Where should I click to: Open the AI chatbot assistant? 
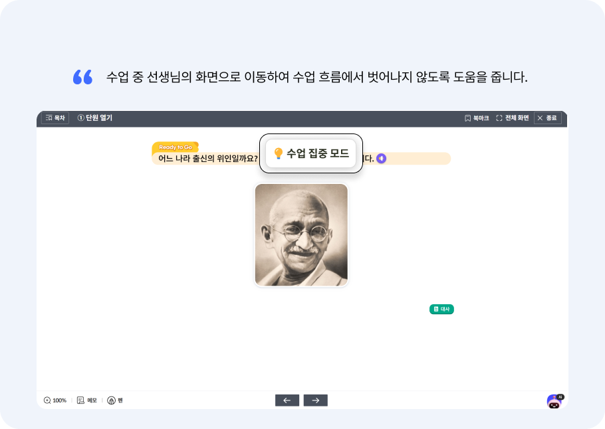coord(554,400)
